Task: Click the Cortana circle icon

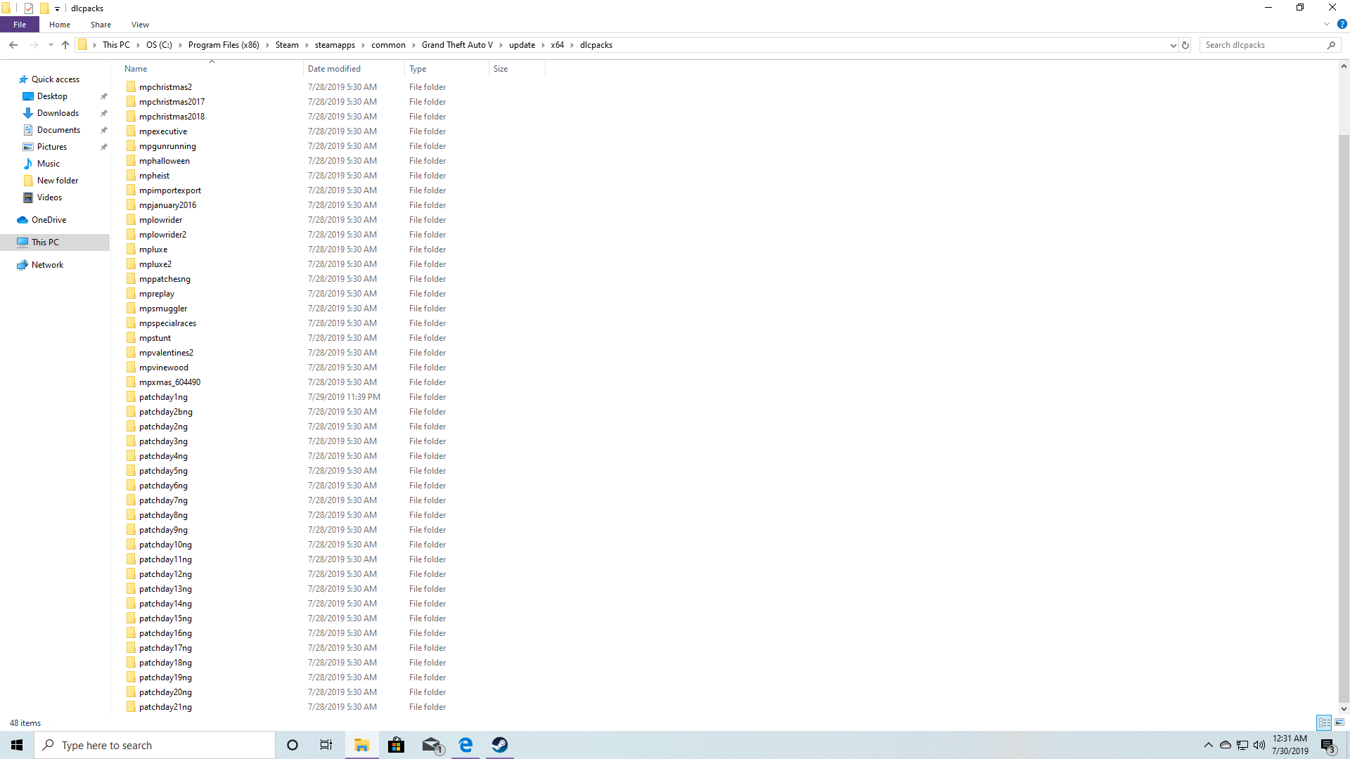Action: [292, 745]
